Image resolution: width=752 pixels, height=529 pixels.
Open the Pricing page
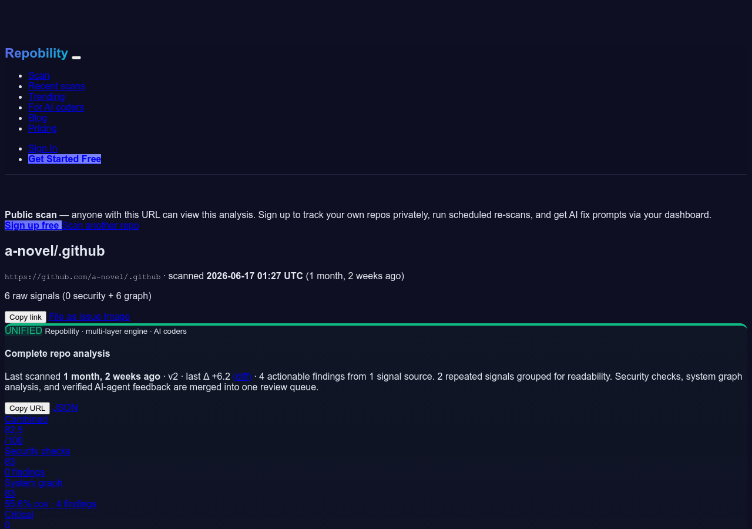pyautogui.click(x=42, y=128)
